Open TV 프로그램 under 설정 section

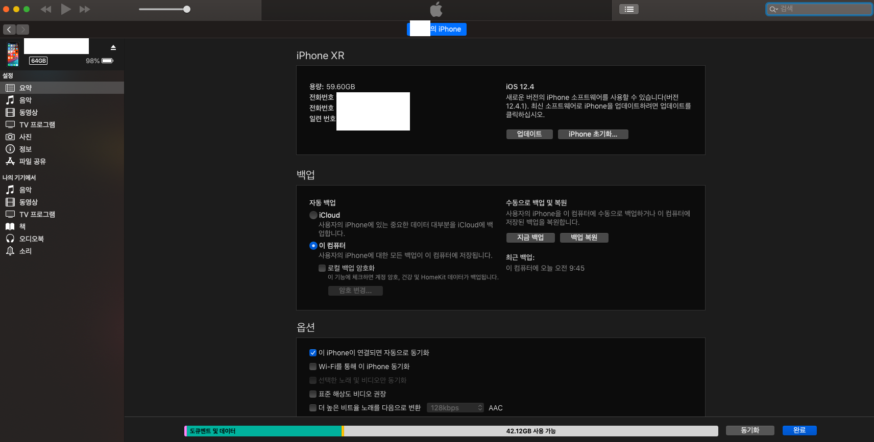[x=62, y=124]
